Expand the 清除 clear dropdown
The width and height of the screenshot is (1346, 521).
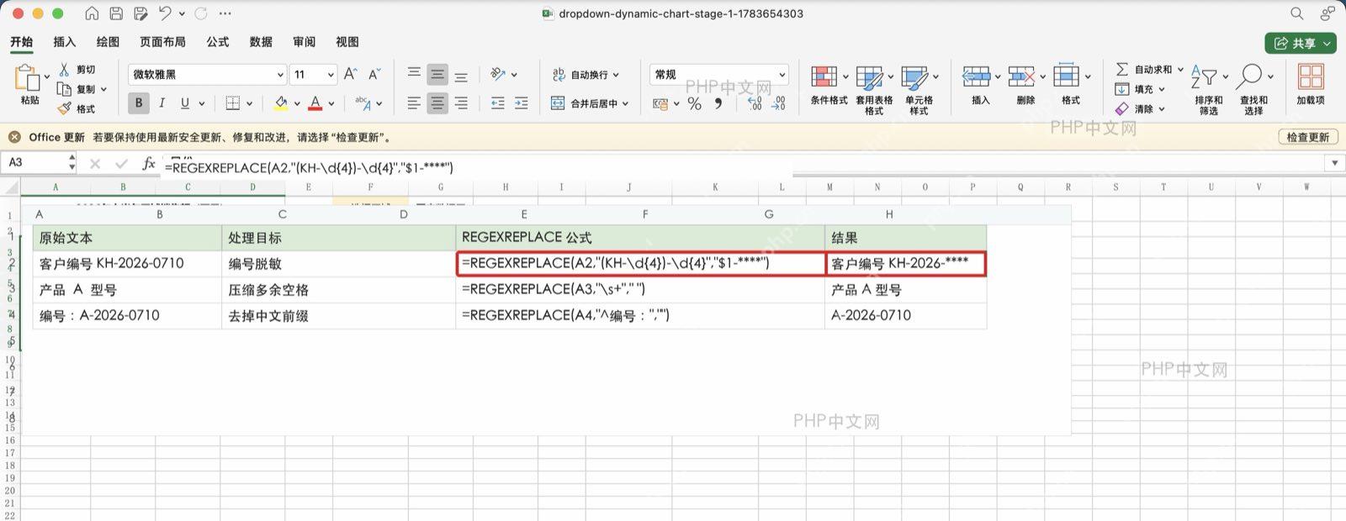coord(1162,108)
